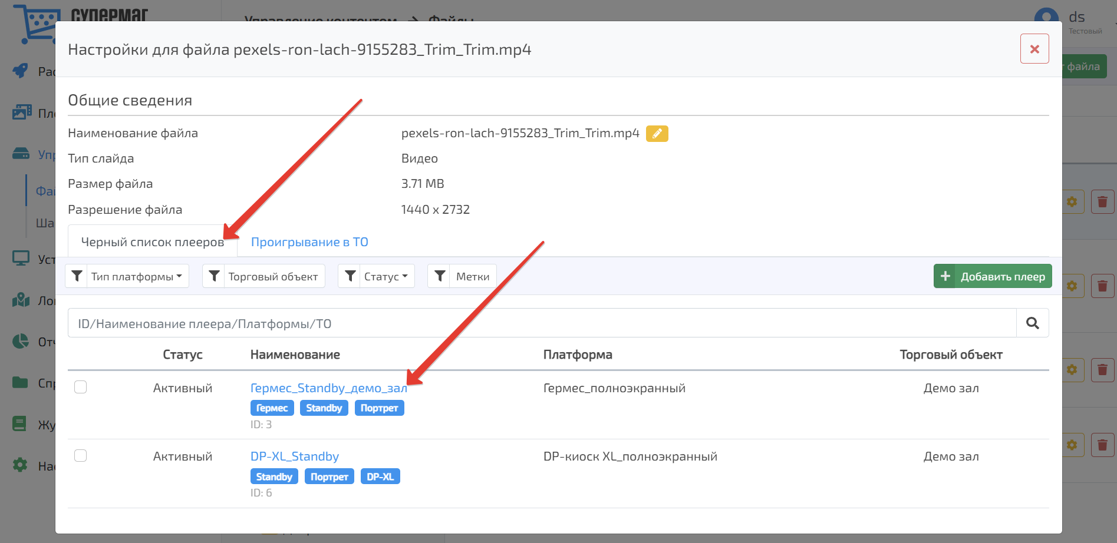Close the file settings dialog
This screenshot has height=543, width=1117.
(x=1034, y=49)
